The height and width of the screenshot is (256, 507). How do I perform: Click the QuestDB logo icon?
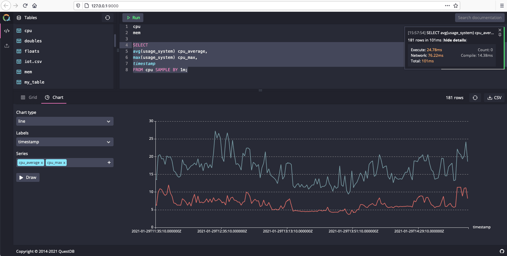[x=6, y=18]
